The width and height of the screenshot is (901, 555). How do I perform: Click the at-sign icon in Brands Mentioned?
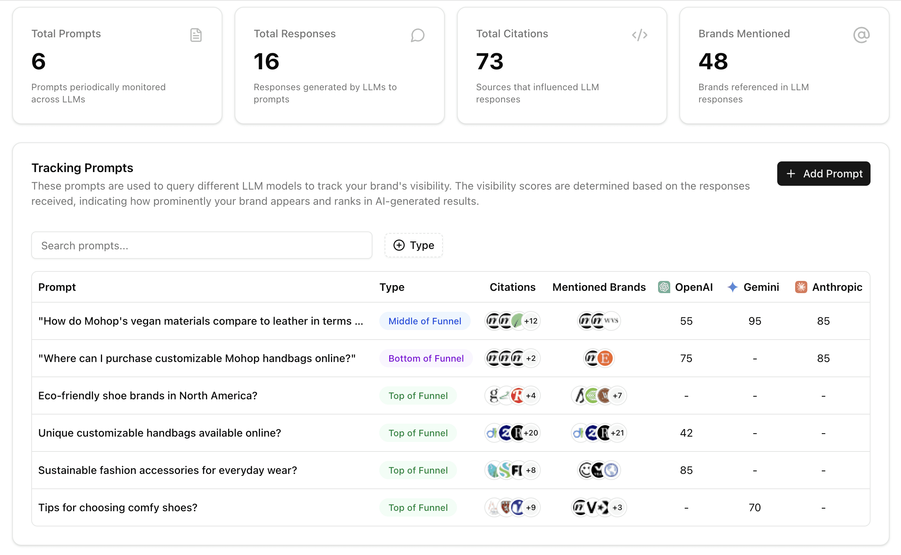click(x=861, y=35)
